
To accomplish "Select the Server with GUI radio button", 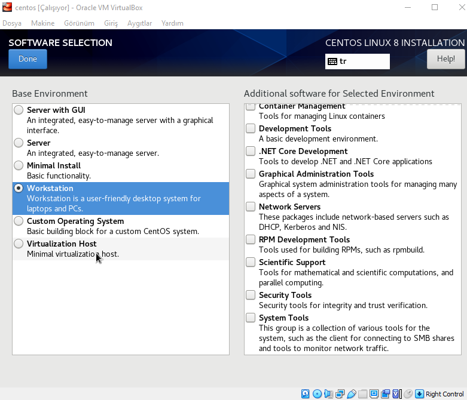I will [19, 110].
